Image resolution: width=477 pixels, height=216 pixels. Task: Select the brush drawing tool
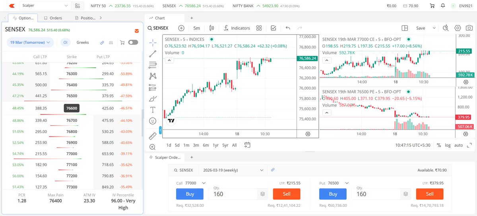(153, 99)
